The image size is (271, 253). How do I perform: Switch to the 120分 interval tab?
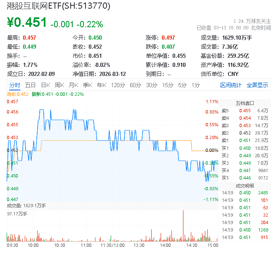118,85
